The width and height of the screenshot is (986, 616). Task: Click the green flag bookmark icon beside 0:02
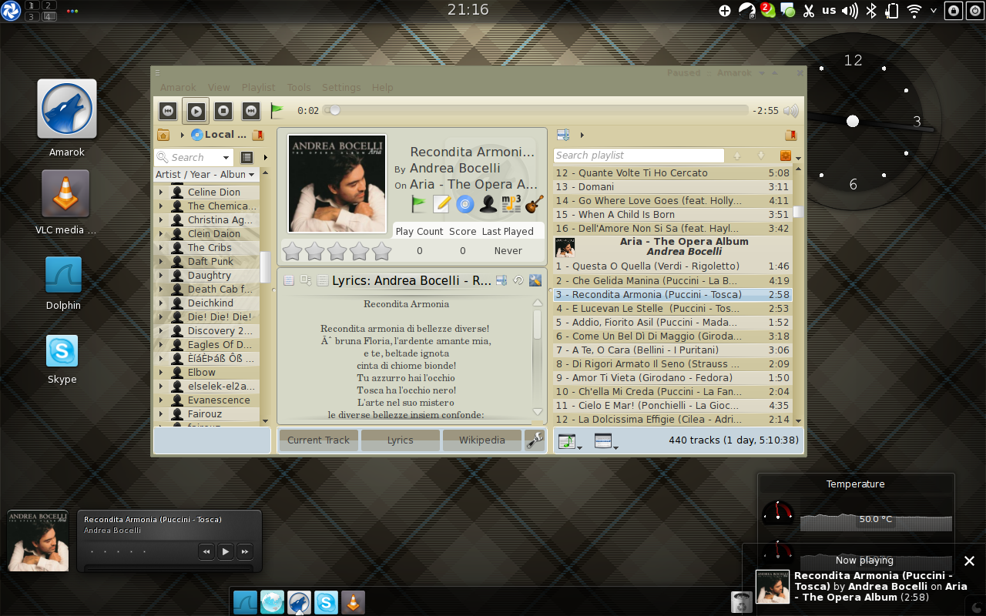click(277, 111)
